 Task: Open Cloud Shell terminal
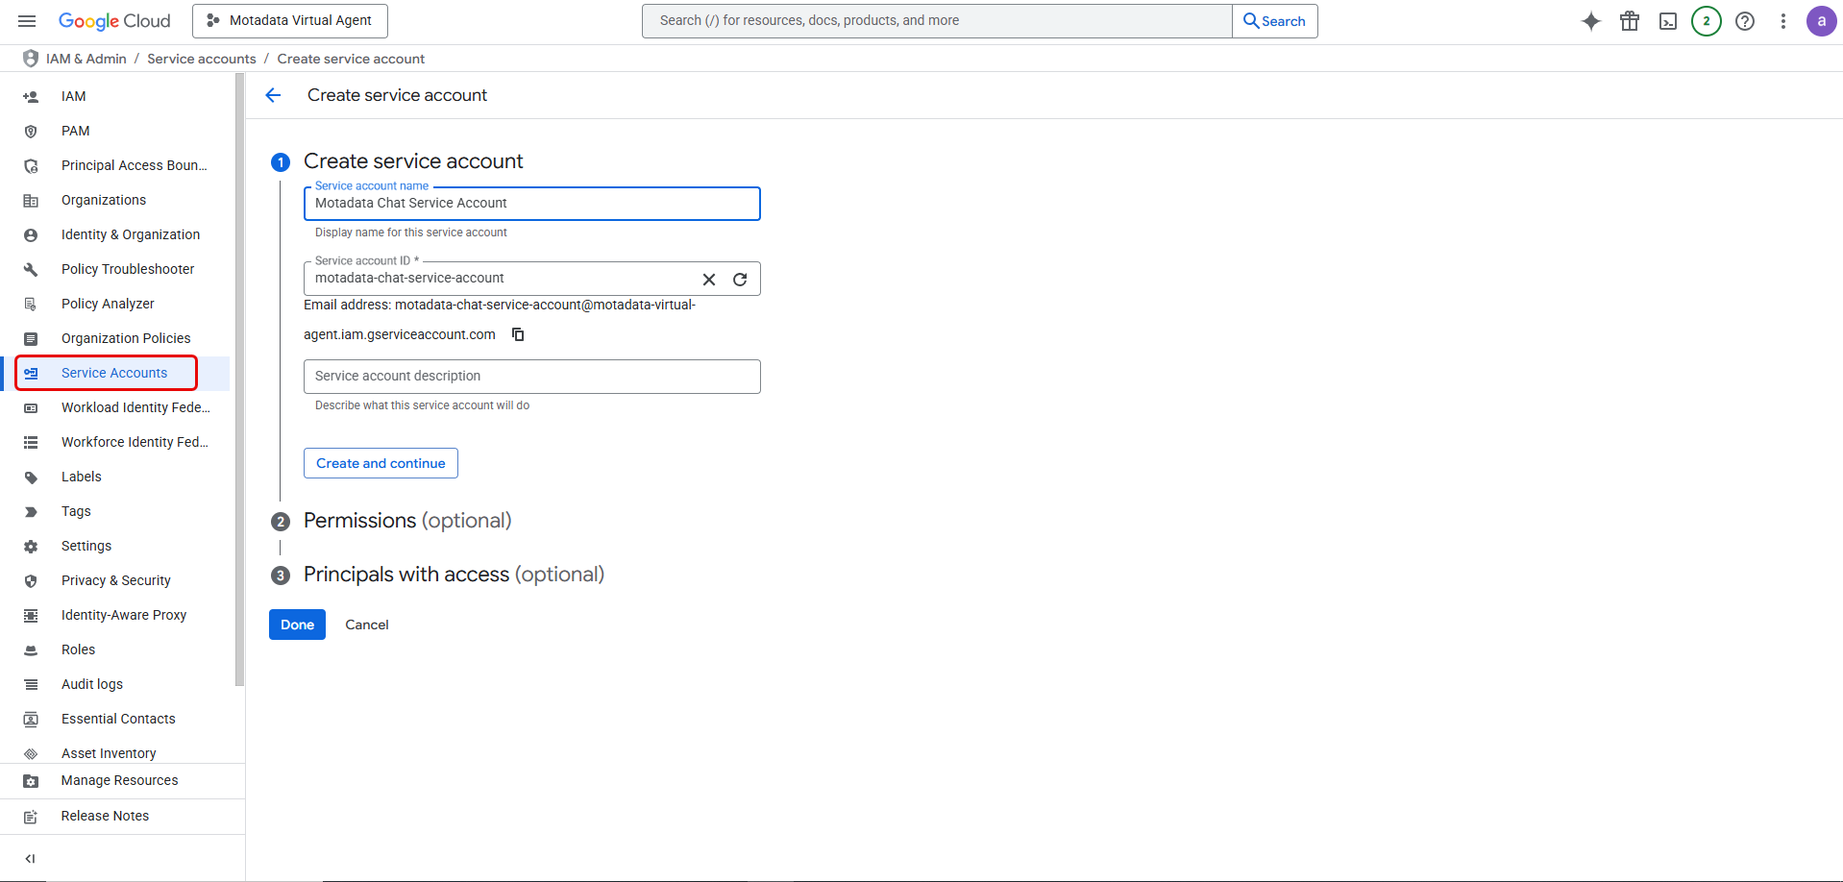1667,20
